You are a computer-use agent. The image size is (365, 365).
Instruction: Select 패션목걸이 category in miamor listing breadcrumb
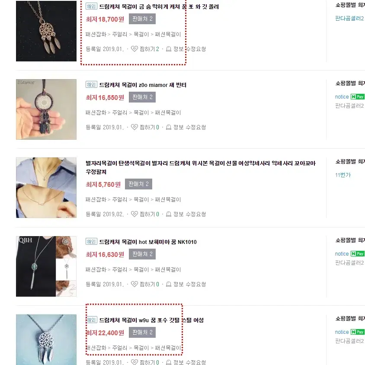point(168,113)
